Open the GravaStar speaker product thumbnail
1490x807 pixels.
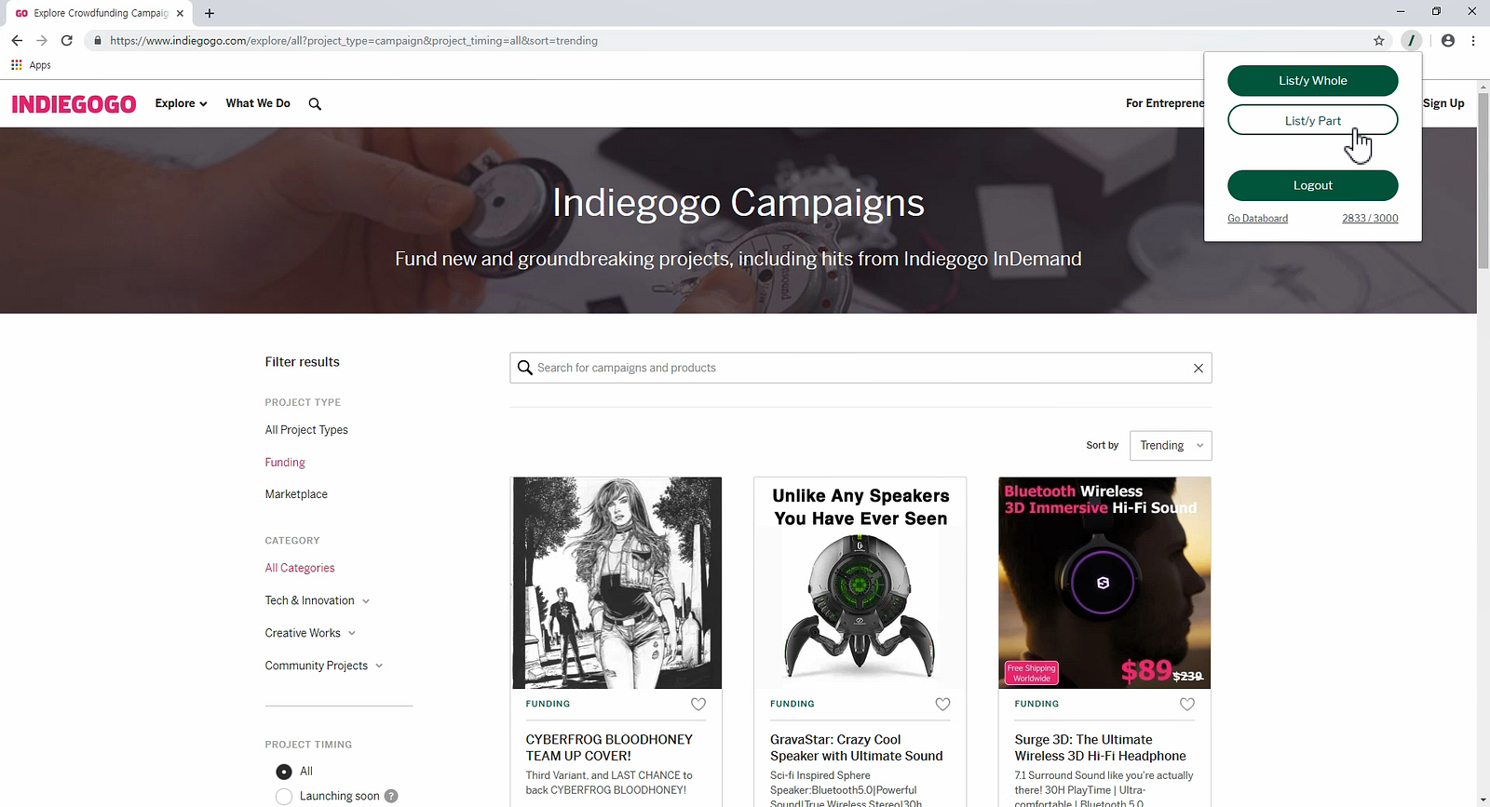860,584
